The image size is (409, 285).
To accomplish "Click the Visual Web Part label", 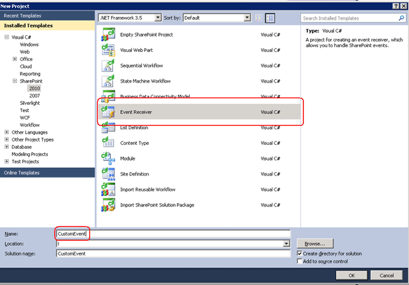I will point(137,50).
